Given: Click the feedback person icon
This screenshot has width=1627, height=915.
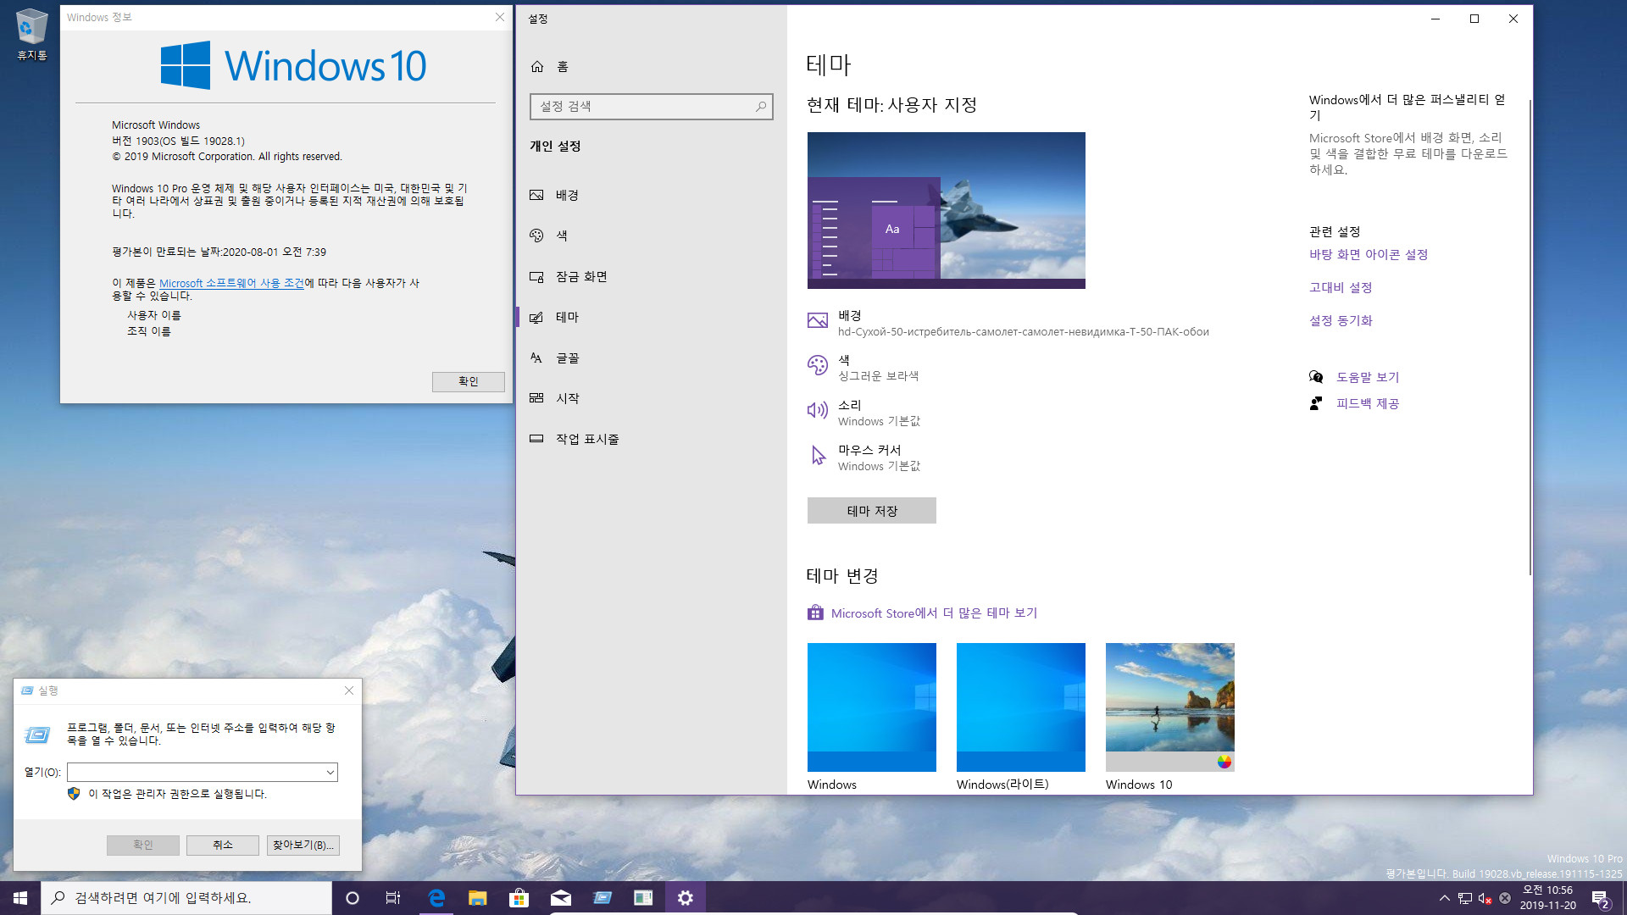Looking at the screenshot, I should (x=1316, y=404).
